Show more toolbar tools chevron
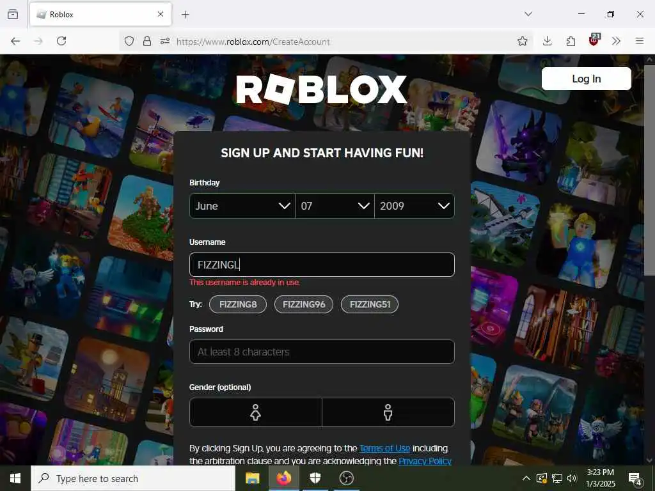Viewport: 655px width, 491px height. click(616, 41)
